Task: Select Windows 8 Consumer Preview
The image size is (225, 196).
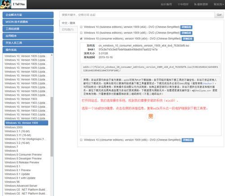Action: (23, 155)
